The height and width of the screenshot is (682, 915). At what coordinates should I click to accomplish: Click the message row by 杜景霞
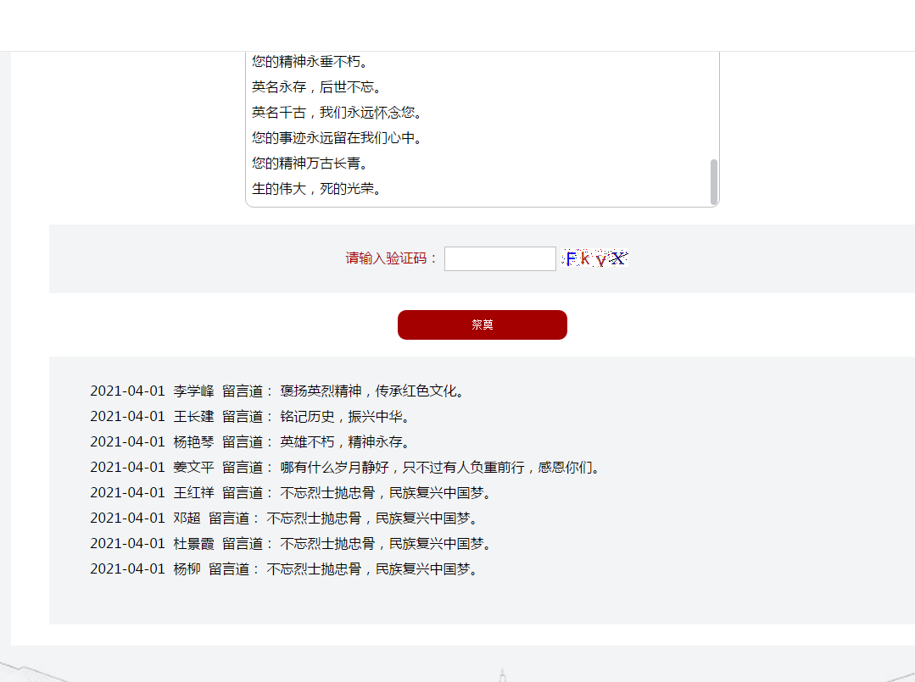(x=291, y=544)
